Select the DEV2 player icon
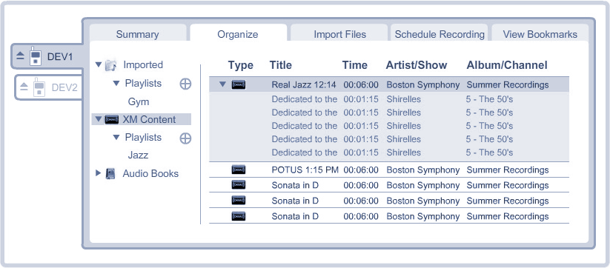Screen dimensions: 610x268 click(39, 87)
